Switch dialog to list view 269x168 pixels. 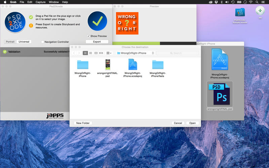(90, 53)
